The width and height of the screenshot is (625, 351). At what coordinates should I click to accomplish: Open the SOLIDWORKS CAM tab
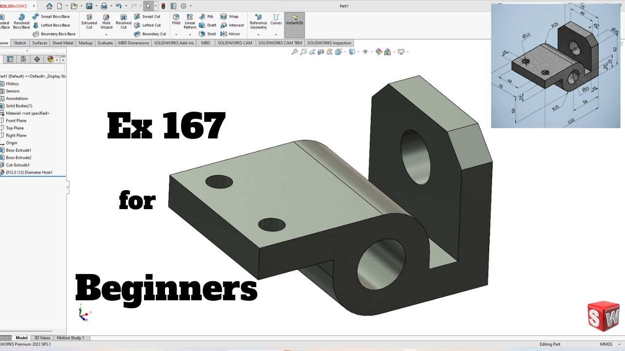tap(235, 43)
